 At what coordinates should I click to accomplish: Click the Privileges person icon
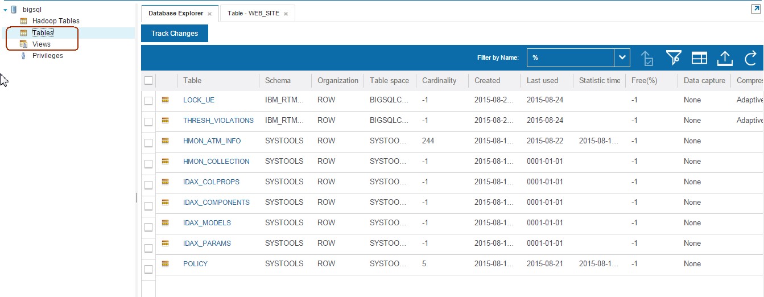(x=23, y=56)
